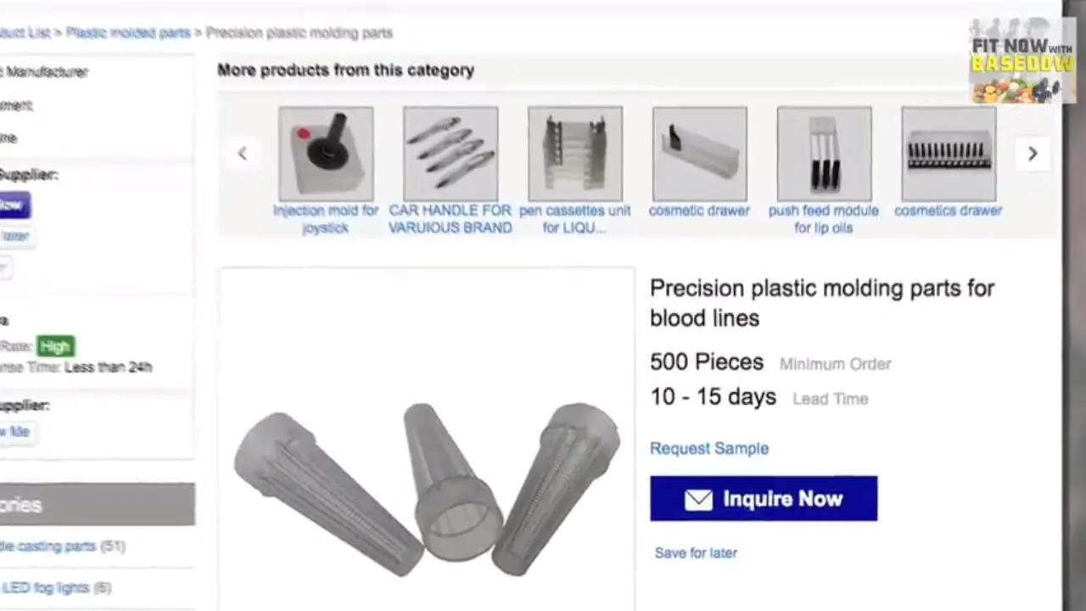The image size is (1086, 611).
Task: Click the 'CAR HANDLE FOR VARUIOUS BRAND' link
Action: pyautogui.click(x=451, y=219)
